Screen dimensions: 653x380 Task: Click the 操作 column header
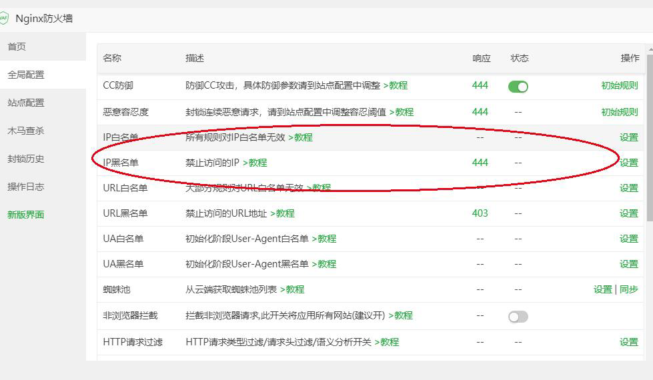(x=630, y=58)
